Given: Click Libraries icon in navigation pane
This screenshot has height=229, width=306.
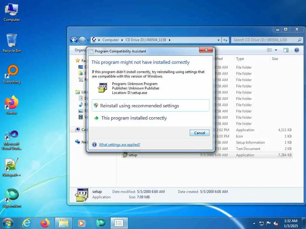Looking at the screenshot, I should [78, 92].
